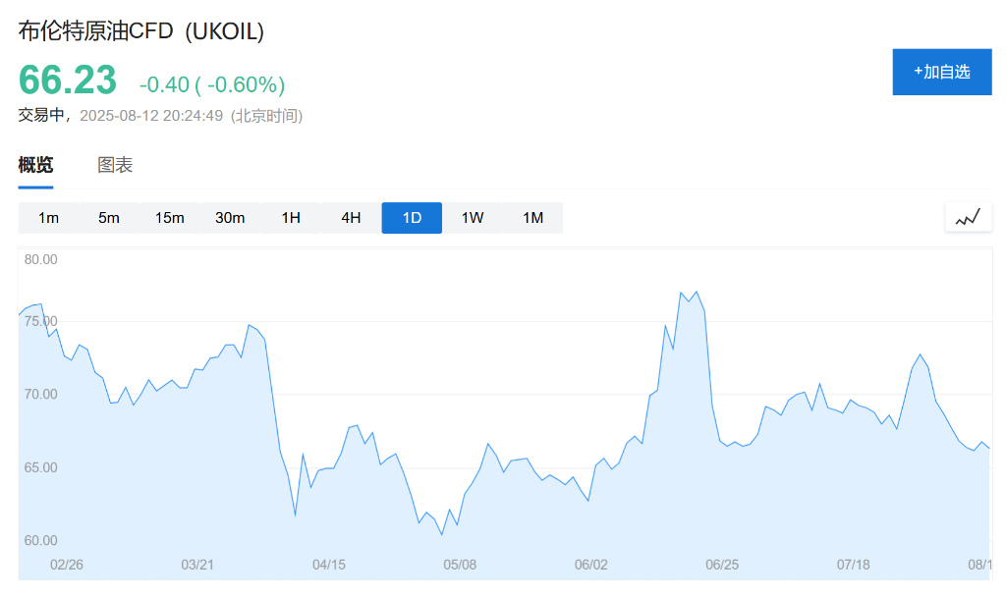1006x598 pixels.
Task: Click the 布伦特原油CFD (UKOIL) title
Action: [x=141, y=31]
